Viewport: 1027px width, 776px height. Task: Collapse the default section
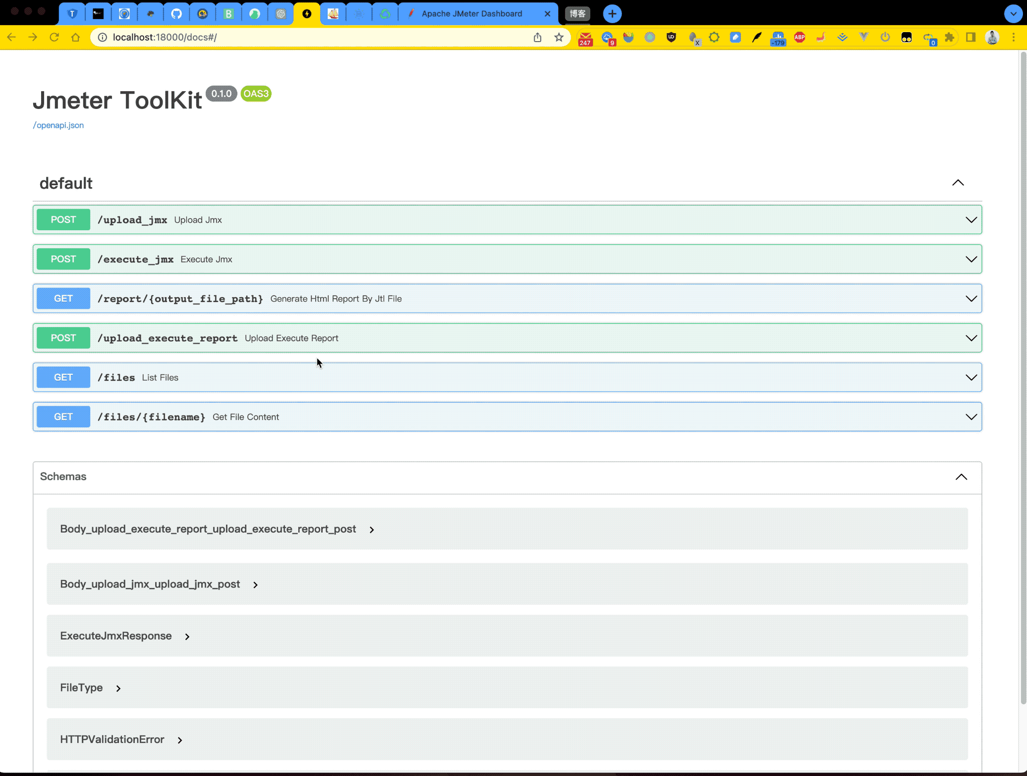click(x=958, y=183)
